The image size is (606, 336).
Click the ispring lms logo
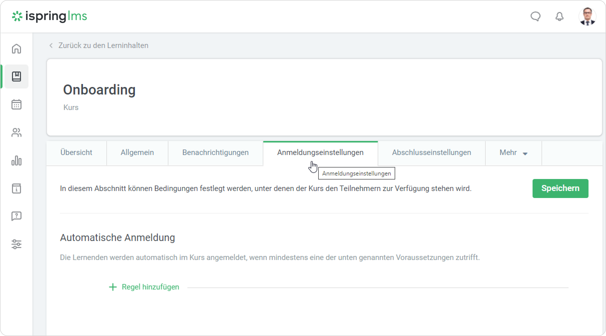tap(49, 16)
